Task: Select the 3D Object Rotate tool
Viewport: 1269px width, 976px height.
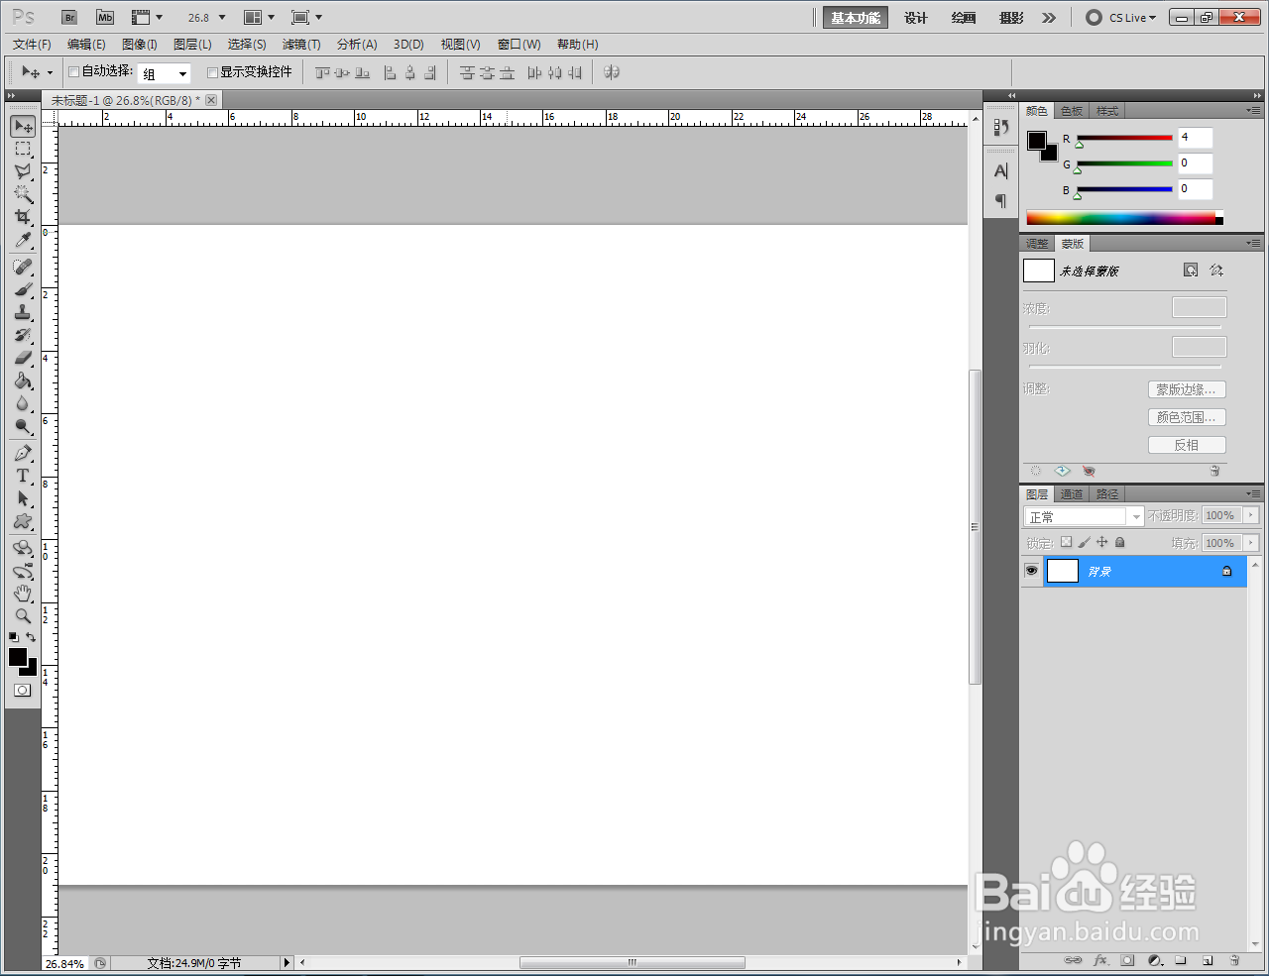Action: 23,548
